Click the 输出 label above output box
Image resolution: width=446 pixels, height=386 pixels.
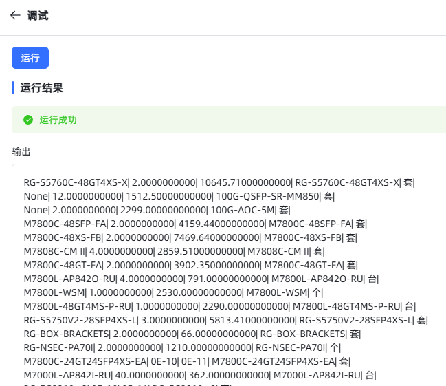tap(21, 151)
